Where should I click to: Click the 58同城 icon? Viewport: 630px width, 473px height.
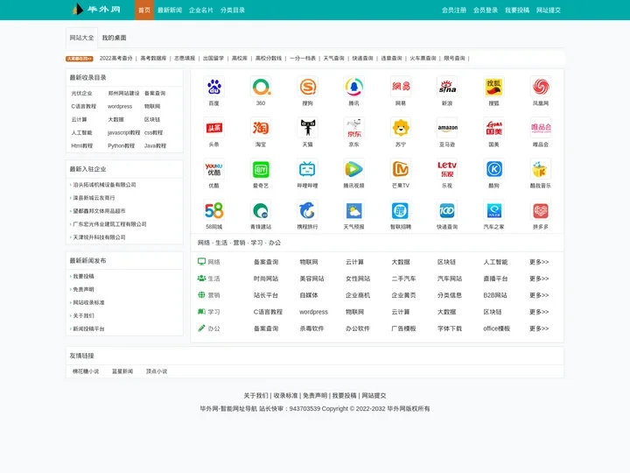coord(214,210)
